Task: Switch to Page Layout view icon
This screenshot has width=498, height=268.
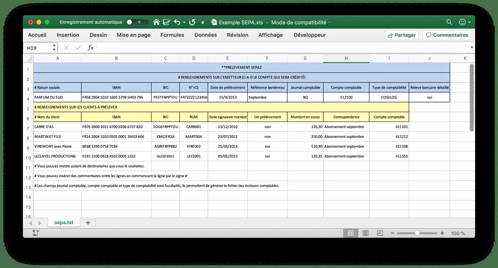Action: click(366, 233)
